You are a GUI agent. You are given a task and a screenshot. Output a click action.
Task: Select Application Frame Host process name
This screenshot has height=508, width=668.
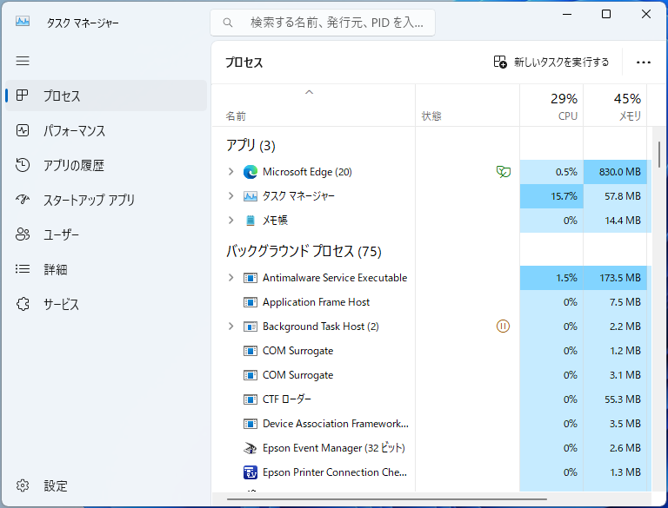point(316,302)
